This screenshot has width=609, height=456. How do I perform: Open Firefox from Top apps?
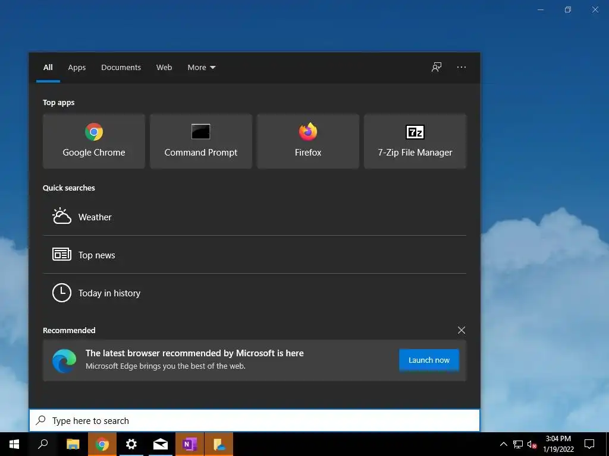(308, 141)
